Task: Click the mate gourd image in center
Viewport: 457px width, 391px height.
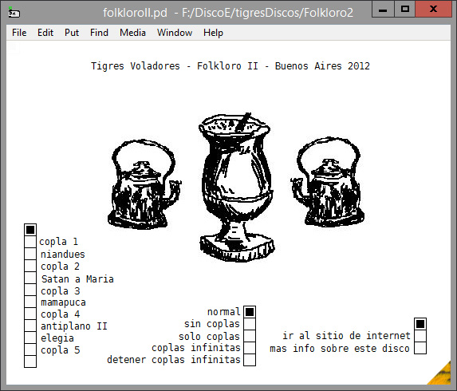Action: tap(236, 188)
